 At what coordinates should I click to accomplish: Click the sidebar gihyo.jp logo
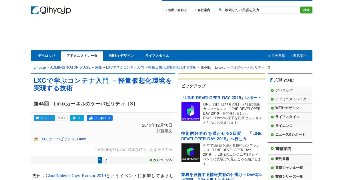click(282, 80)
